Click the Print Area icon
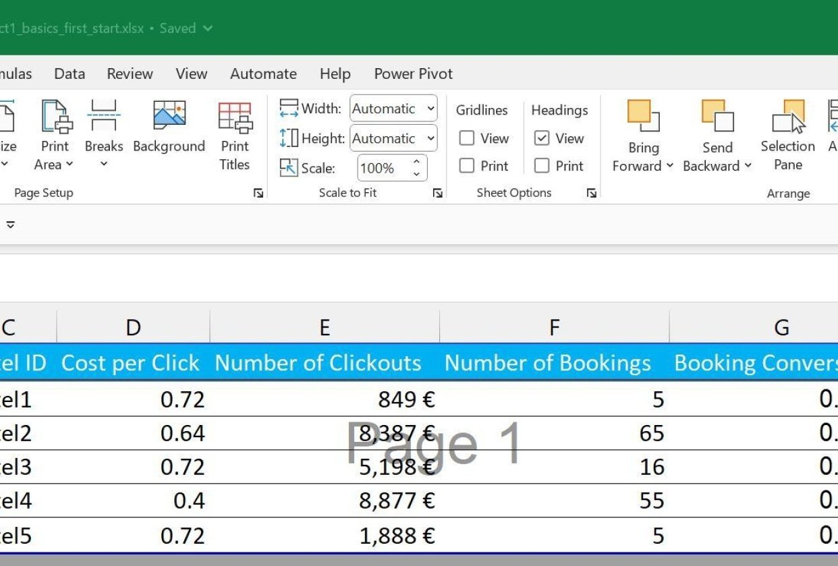This screenshot has height=566, width=838. pyautogui.click(x=56, y=117)
